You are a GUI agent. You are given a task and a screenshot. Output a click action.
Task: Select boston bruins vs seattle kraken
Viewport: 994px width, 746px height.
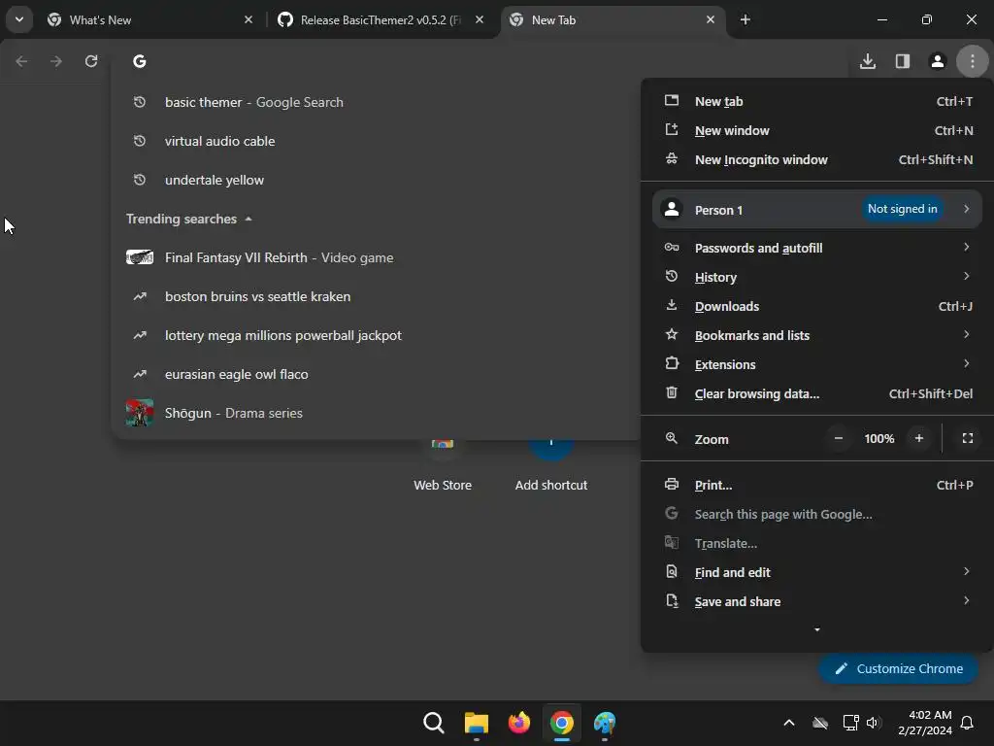(376, 296)
